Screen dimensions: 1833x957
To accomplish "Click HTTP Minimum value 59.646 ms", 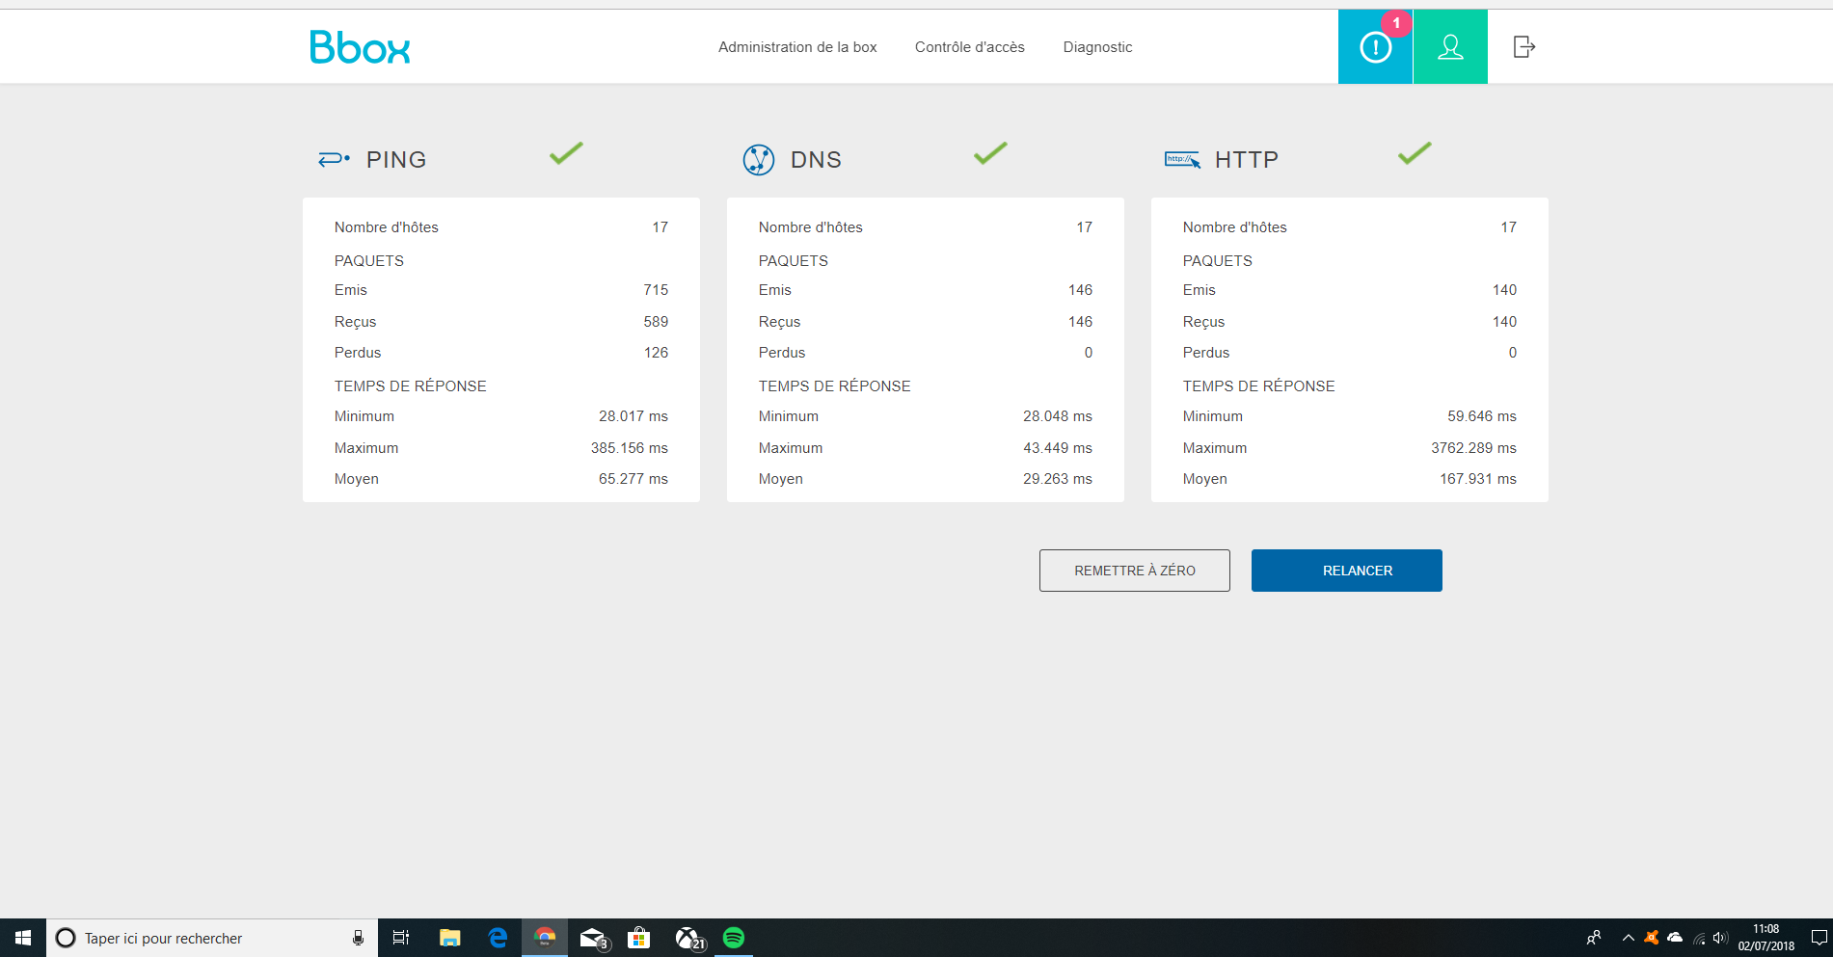I will point(1482,416).
